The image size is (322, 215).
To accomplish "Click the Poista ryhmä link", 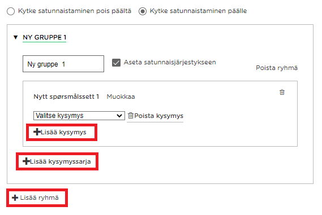I will 277,68.
